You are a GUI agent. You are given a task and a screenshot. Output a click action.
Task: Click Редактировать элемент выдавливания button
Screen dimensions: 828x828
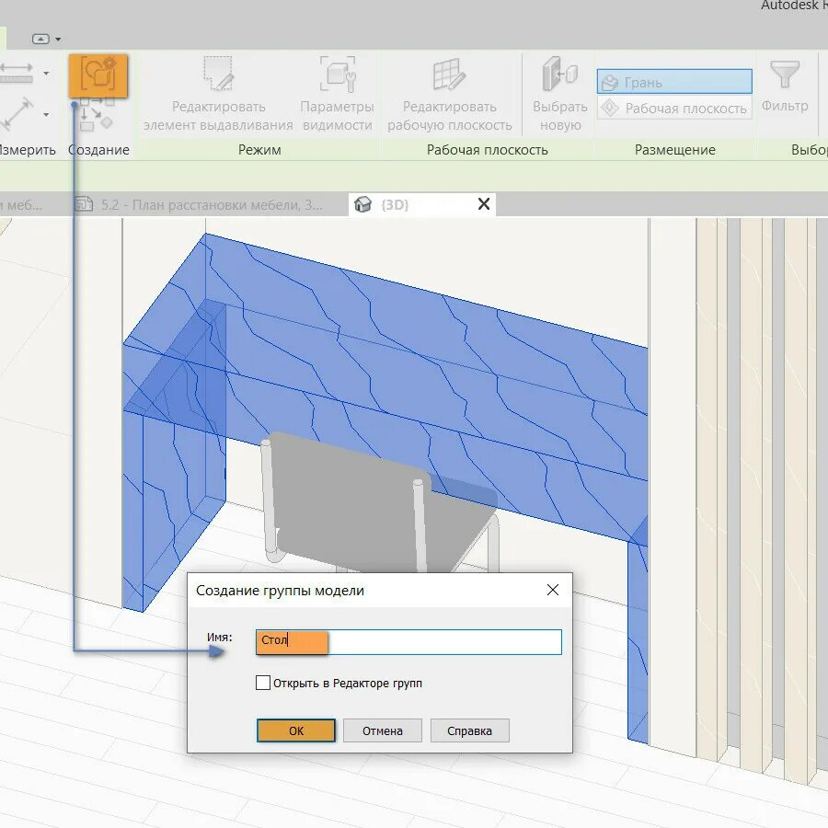pos(218,94)
